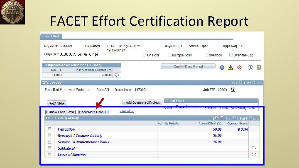Check the Service - Administrative / Public checkbox
This screenshot has width=299, height=168.
49,142
